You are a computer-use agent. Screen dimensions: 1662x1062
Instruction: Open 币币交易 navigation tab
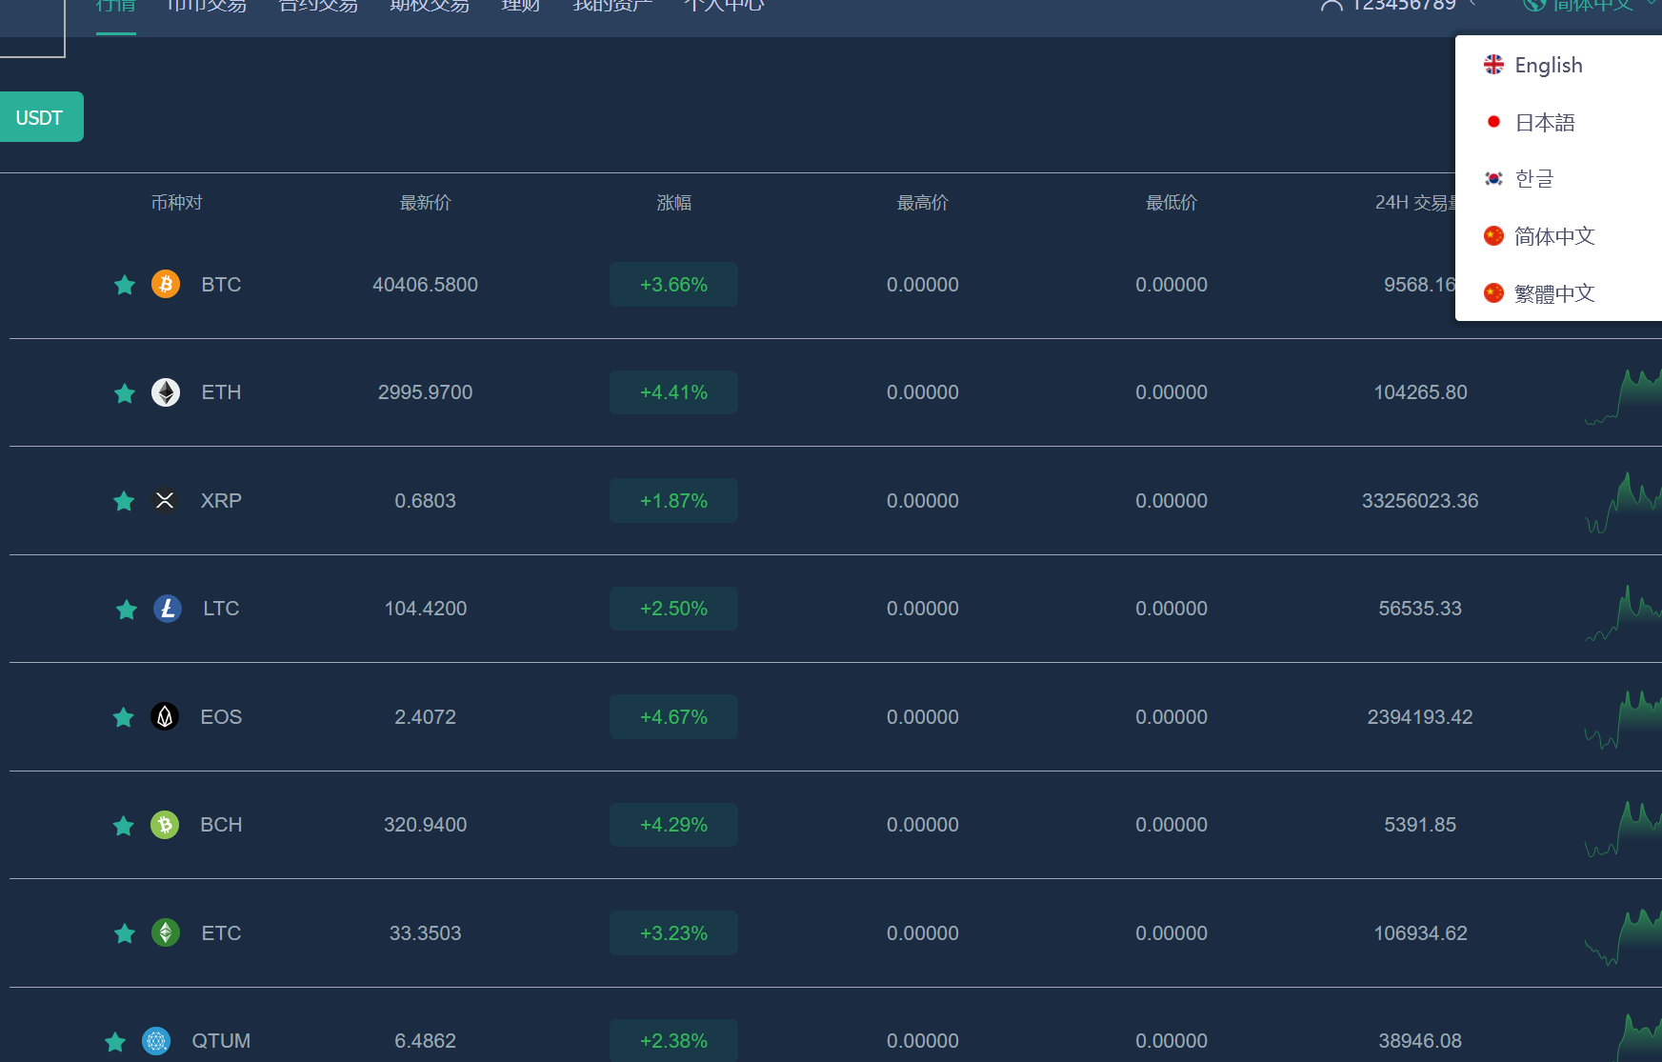[x=207, y=6]
